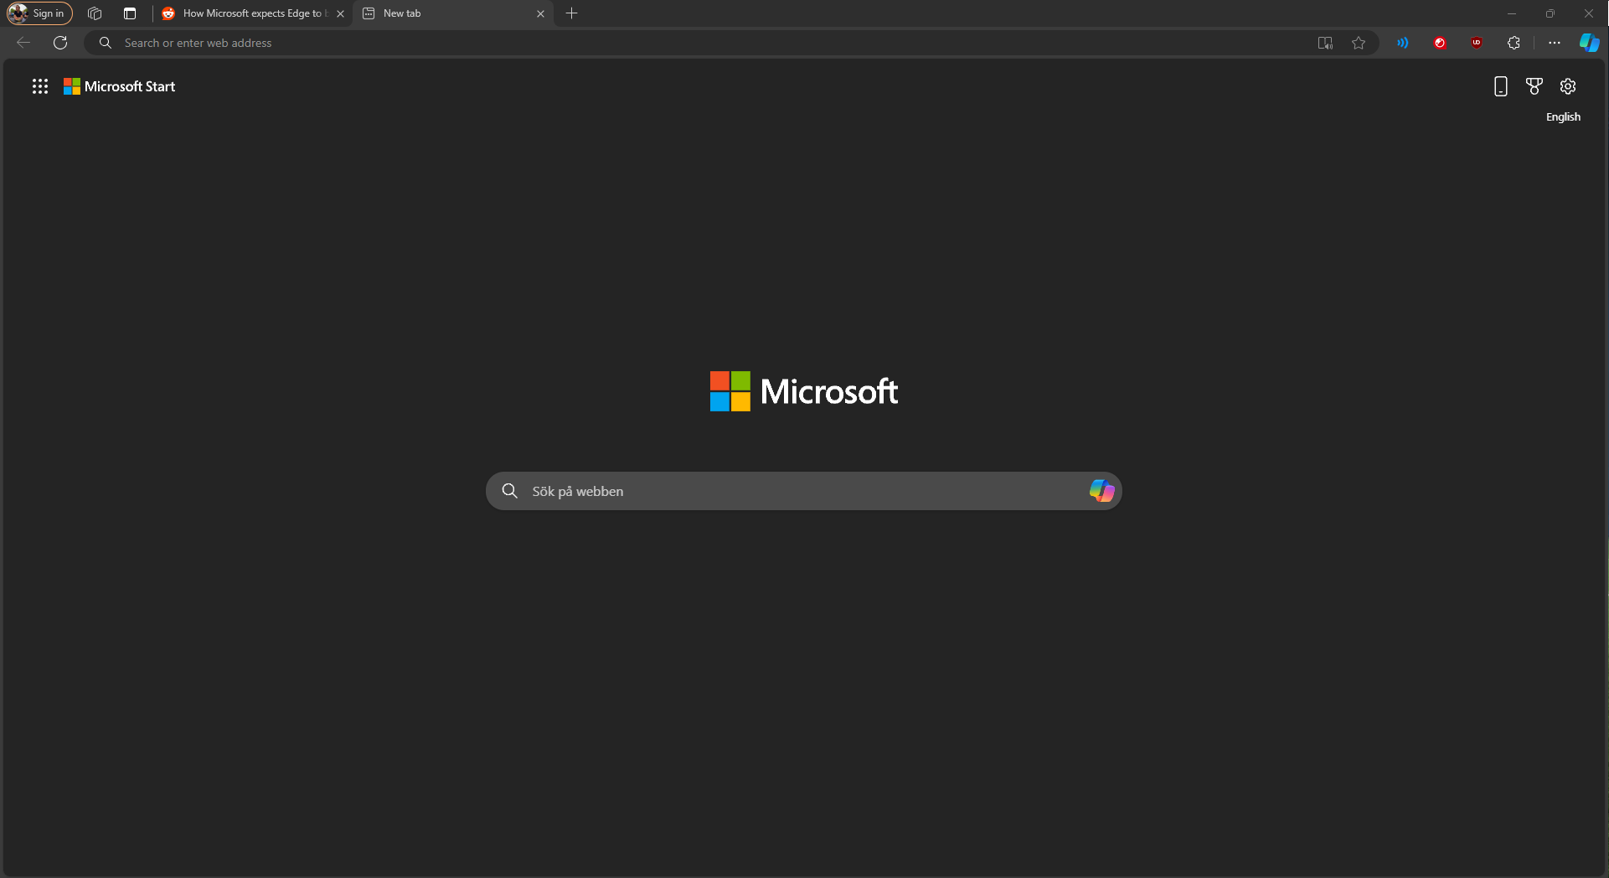Open the tab actions menu icon

(130, 13)
